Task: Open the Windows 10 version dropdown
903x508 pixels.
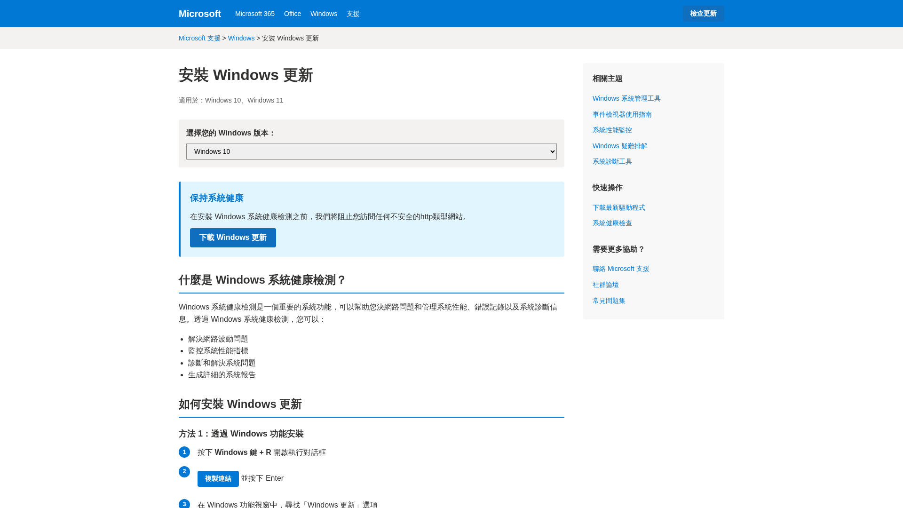Action: point(371,151)
